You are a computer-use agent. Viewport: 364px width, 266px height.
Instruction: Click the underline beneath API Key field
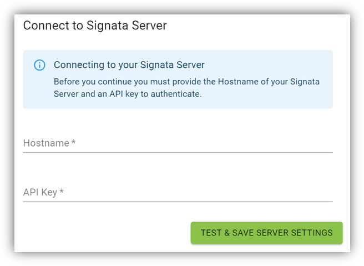coord(178,202)
